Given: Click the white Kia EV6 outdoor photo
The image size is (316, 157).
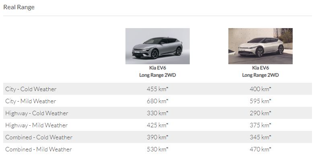Looking at the screenshot, I should tap(261, 46).
